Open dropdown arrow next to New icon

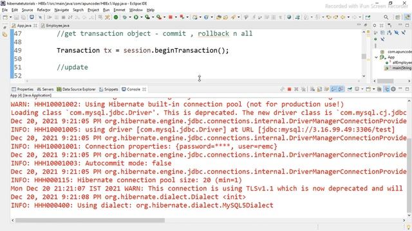11,17
